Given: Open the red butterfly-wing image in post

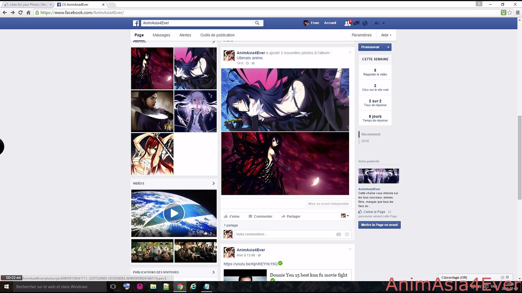Looking at the screenshot, I should tap(285, 164).
